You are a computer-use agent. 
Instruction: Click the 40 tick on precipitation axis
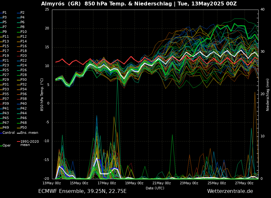262,10
